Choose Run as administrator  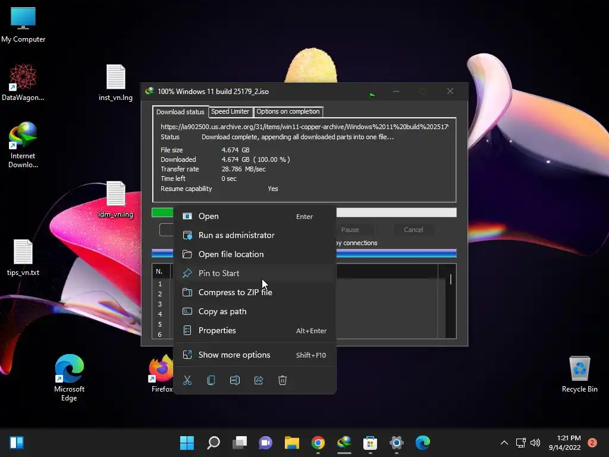pos(255,235)
